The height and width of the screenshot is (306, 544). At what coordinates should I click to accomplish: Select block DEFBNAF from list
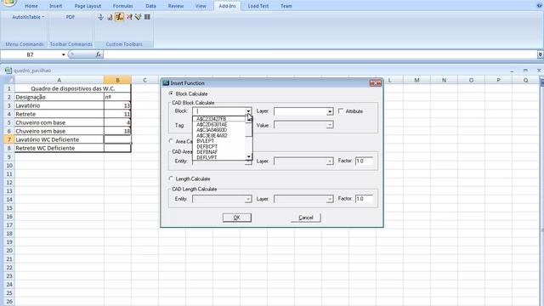tap(207, 152)
